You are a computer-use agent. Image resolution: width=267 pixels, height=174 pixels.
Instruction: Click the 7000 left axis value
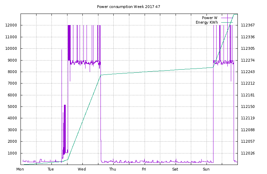coord(12,83)
